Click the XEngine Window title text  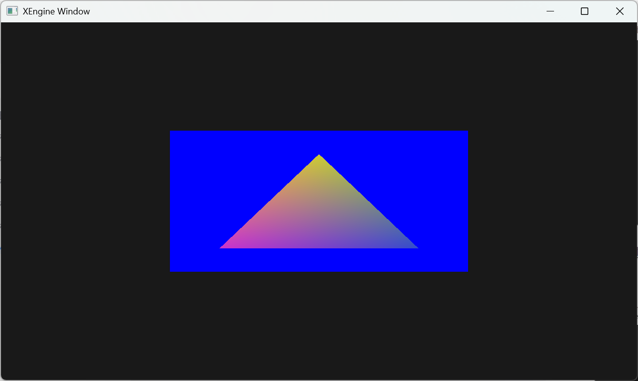(x=56, y=11)
